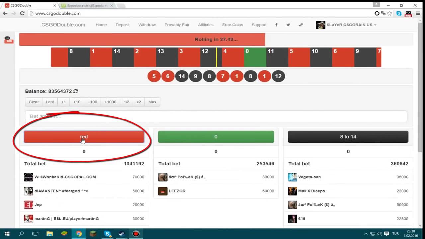Click the CSGODouble.com brand link
The image size is (425, 239).
click(63, 25)
